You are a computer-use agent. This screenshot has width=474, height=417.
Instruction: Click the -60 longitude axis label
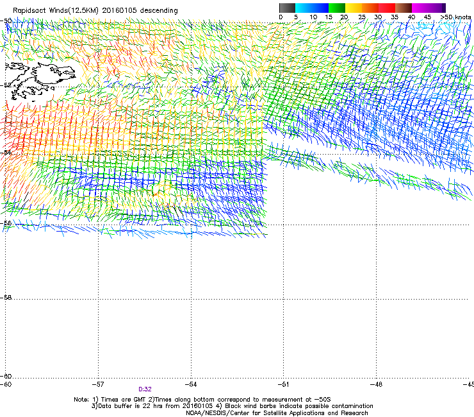pyautogui.click(x=6, y=384)
